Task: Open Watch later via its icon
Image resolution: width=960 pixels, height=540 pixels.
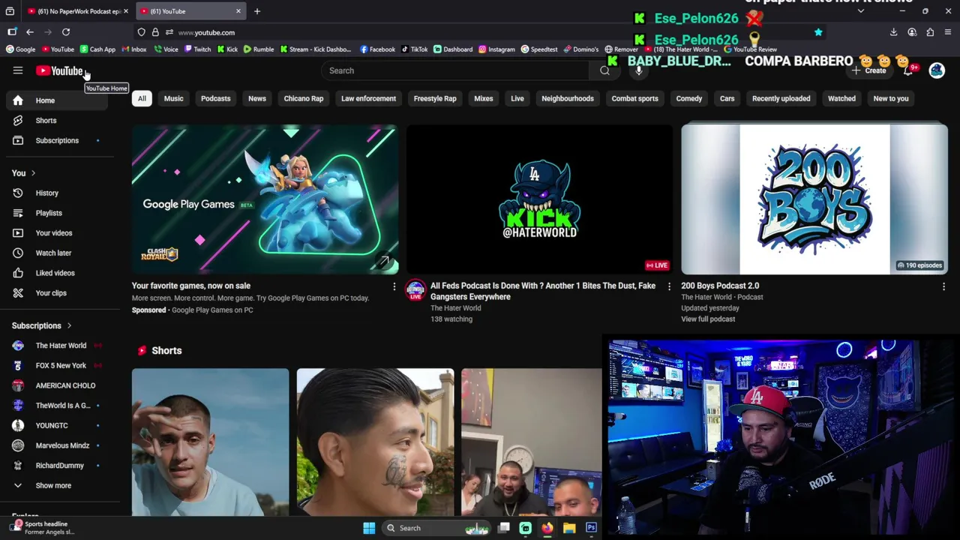Action: (18, 253)
